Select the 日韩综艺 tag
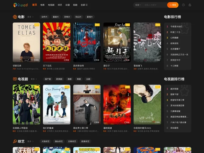Screen dimensions: 204x153 coord(72,141)
